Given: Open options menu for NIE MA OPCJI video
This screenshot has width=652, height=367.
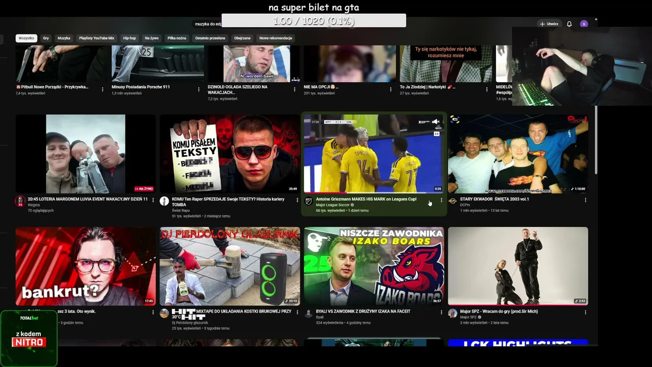Looking at the screenshot, I should pyautogui.click(x=391, y=89).
